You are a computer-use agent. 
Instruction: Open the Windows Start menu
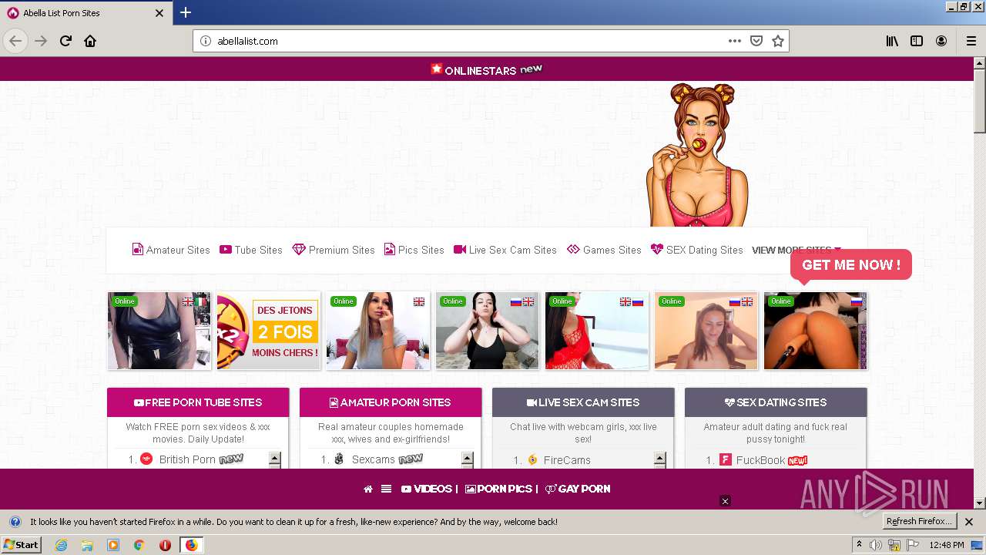point(22,545)
